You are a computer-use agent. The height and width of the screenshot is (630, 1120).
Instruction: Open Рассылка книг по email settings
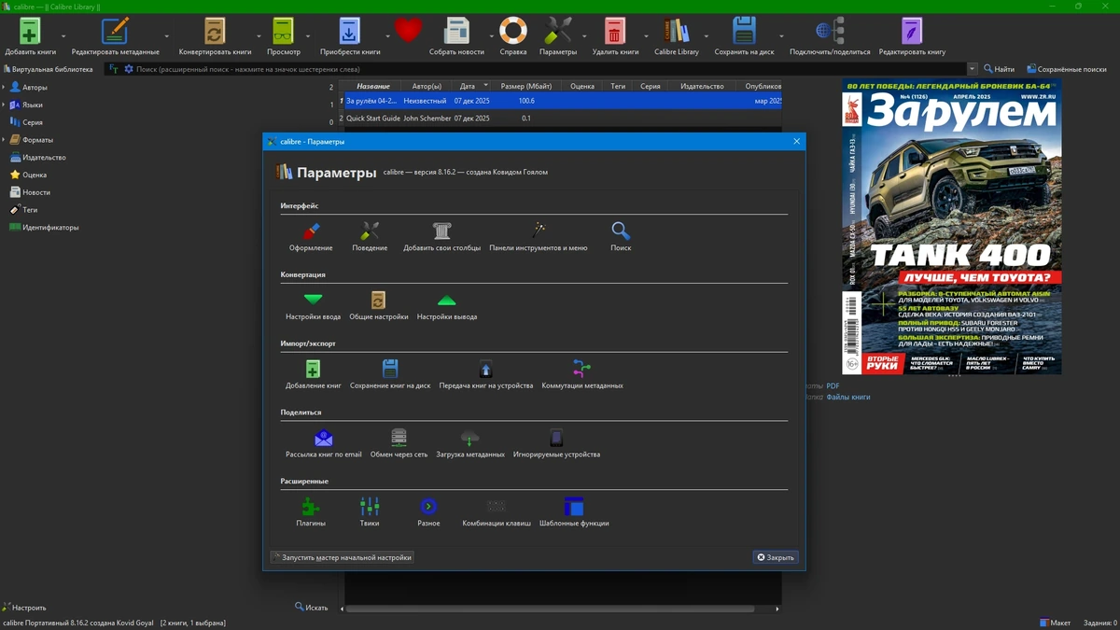click(324, 443)
